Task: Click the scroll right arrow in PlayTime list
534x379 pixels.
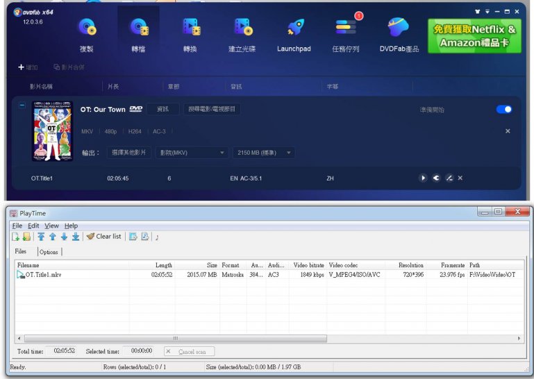Action: [x=519, y=338]
